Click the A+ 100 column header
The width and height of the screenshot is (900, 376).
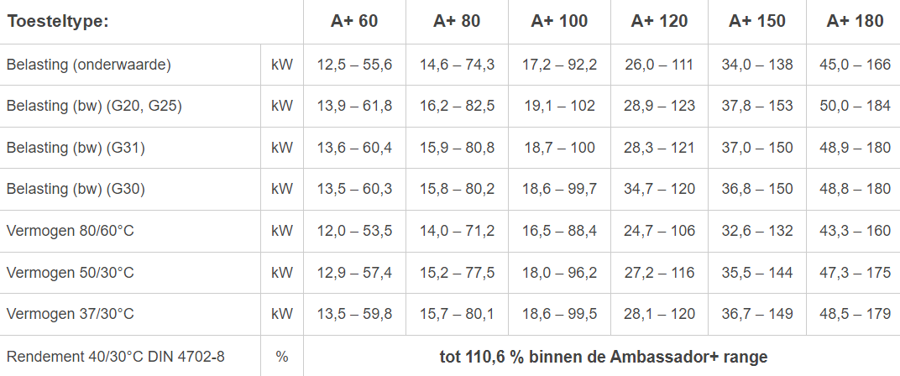pyautogui.click(x=559, y=21)
